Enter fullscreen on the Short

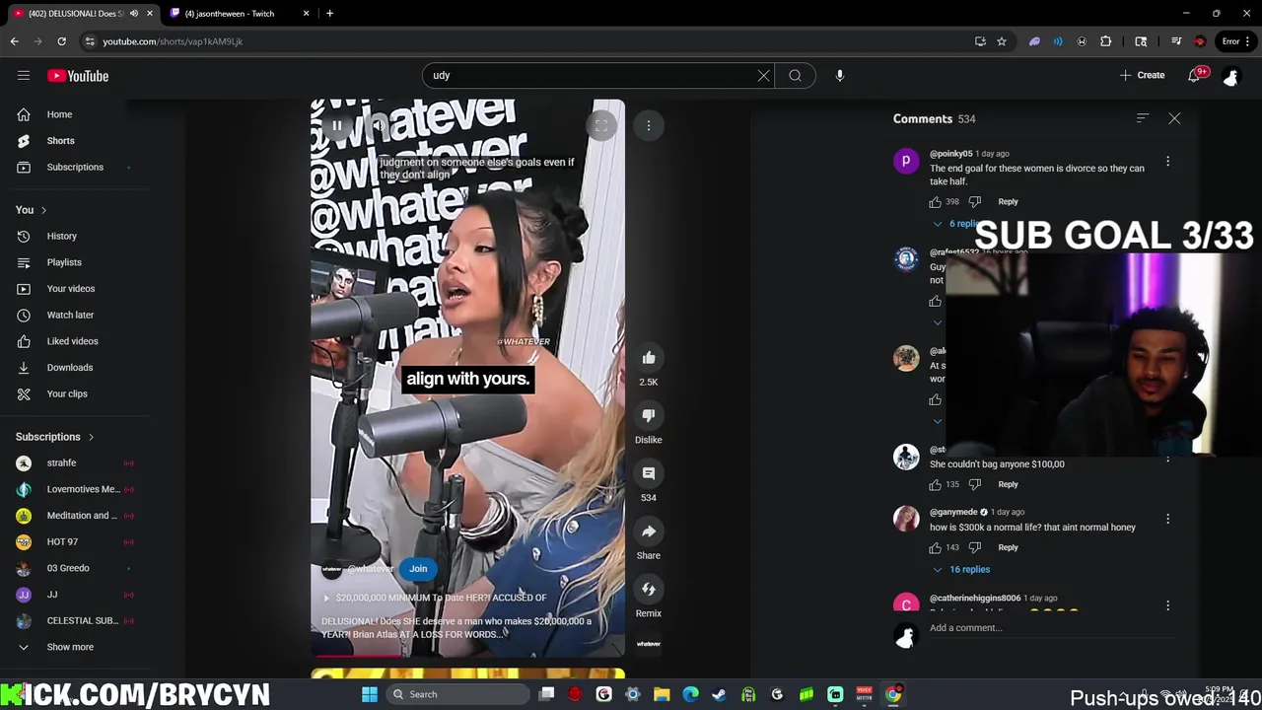tap(600, 125)
